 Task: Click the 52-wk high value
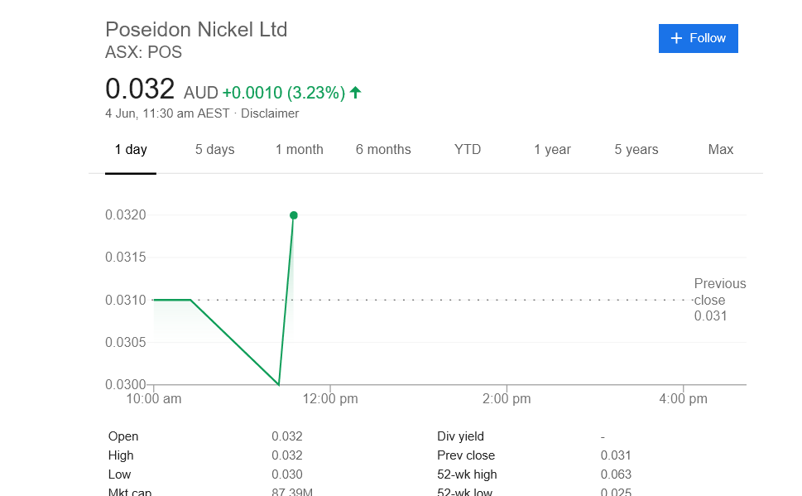click(616, 474)
